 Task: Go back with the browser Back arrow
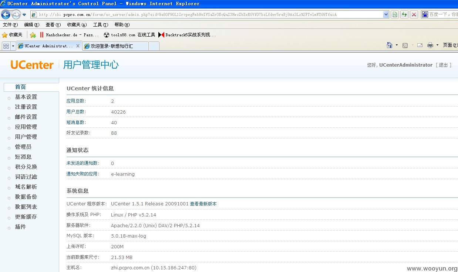coord(6,14)
